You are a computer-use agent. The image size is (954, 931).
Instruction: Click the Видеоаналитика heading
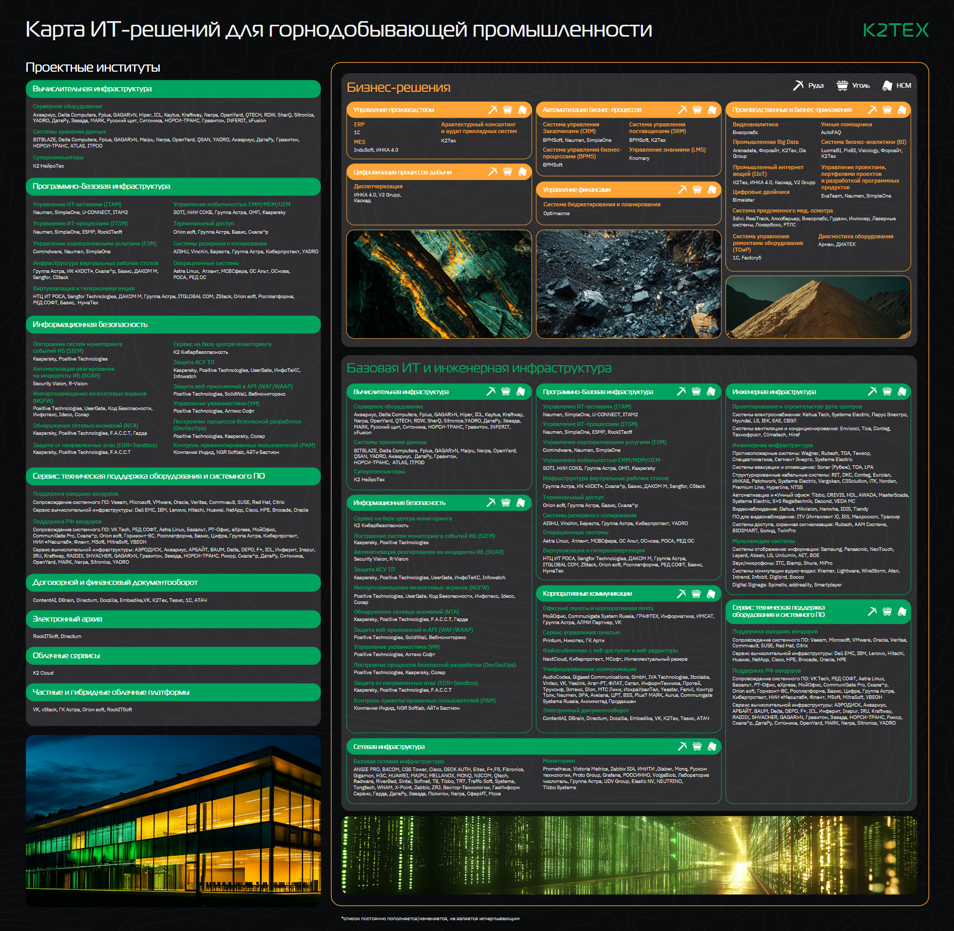pos(755,124)
